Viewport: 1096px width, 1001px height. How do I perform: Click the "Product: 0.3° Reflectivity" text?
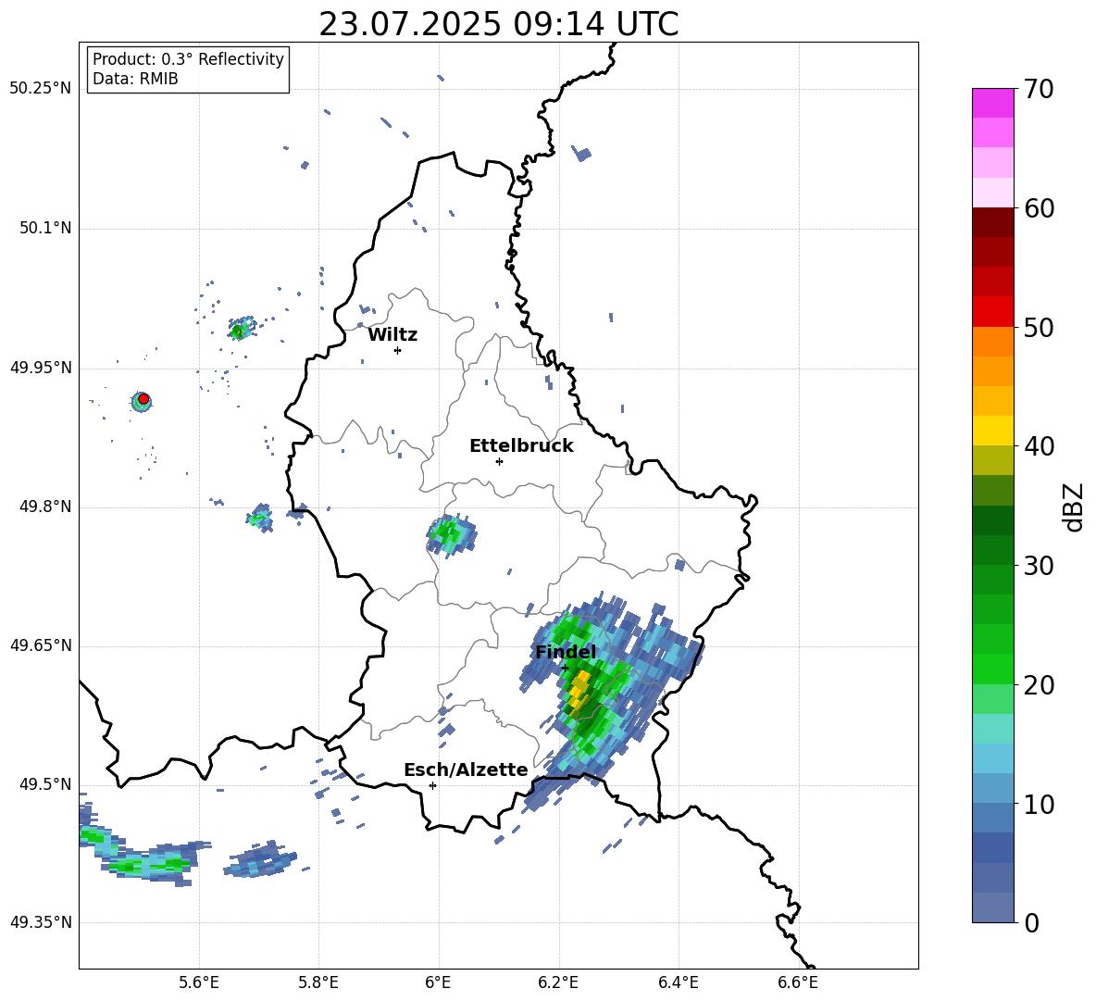click(188, 59)
